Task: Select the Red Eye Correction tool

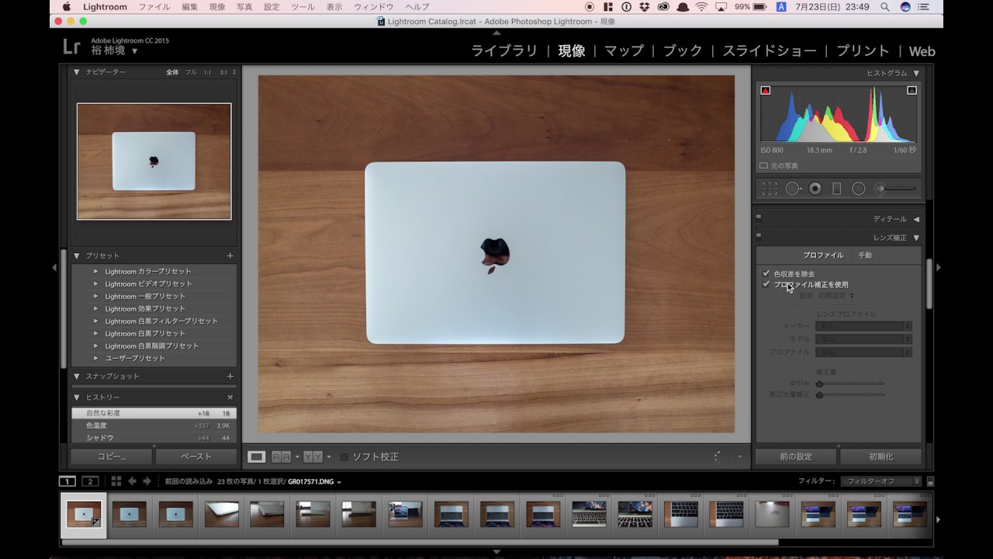Action: coord(815,189)
